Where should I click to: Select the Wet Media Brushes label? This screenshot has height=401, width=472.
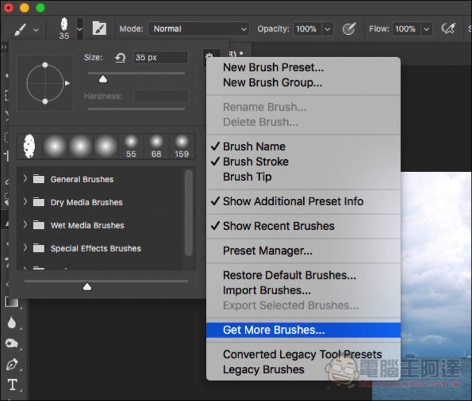(x=87, y=225)
